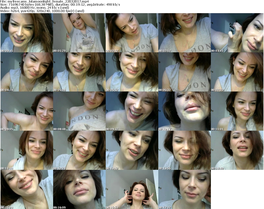Select the thumbnail timestamped 00:17:37
This screenshot has width=264, height=209.
(184, 189)
